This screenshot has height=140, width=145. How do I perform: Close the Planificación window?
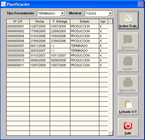point(140,4)
